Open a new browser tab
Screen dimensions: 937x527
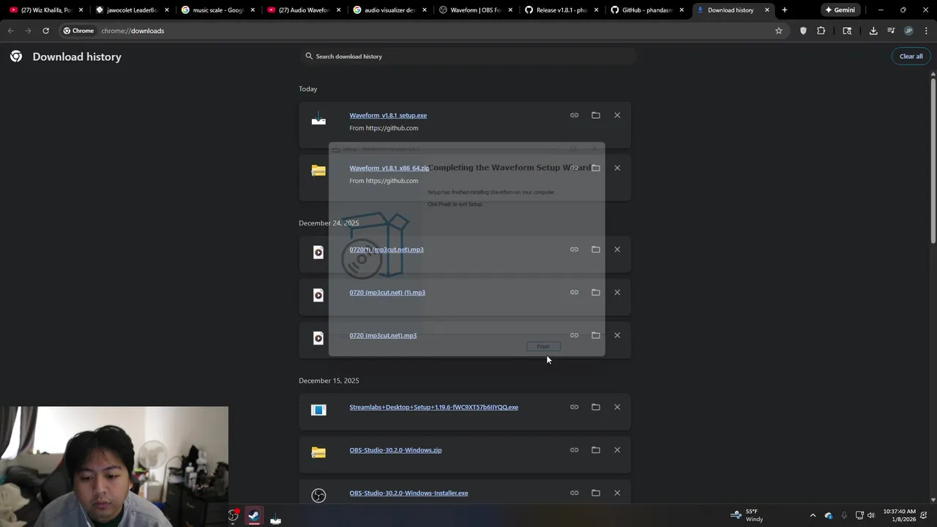pyautogui.click(x=785, y=10)
